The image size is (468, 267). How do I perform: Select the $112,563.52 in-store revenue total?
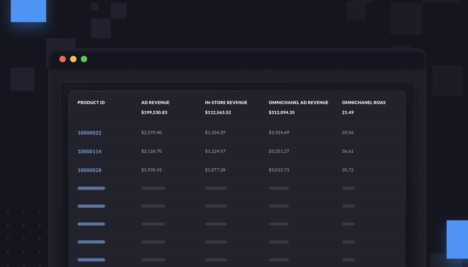pos(218,112)
